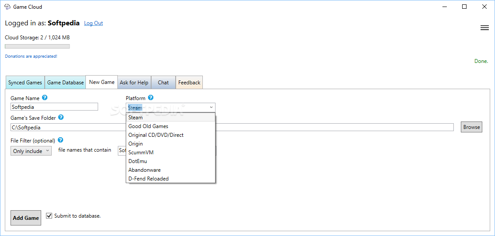Choose Steam from platform list
The width and height of the screenshot is (495, 236).
[x=170, y=118]
